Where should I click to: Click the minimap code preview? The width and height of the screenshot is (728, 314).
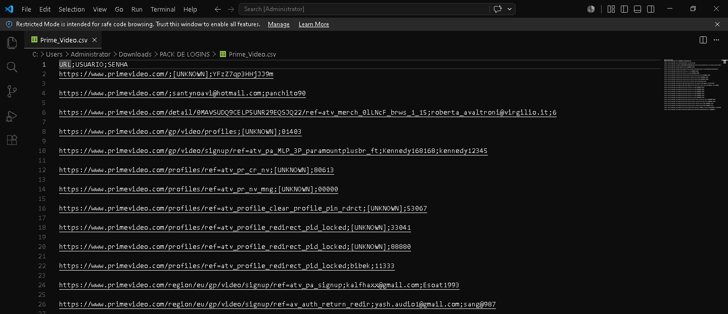click(x=693, y=85)
